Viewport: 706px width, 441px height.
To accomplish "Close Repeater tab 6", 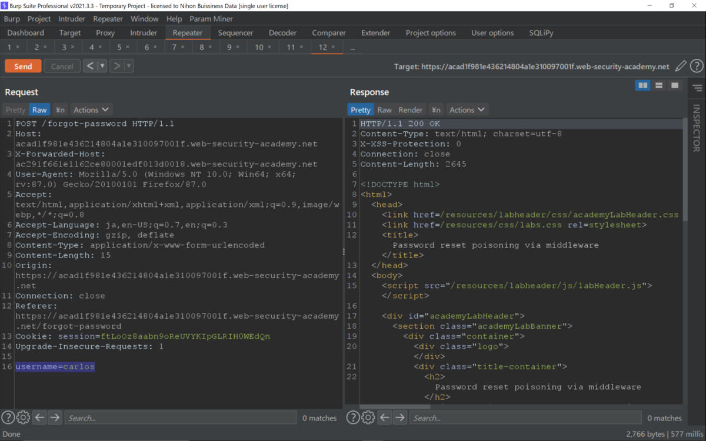I will pos(155,47).
